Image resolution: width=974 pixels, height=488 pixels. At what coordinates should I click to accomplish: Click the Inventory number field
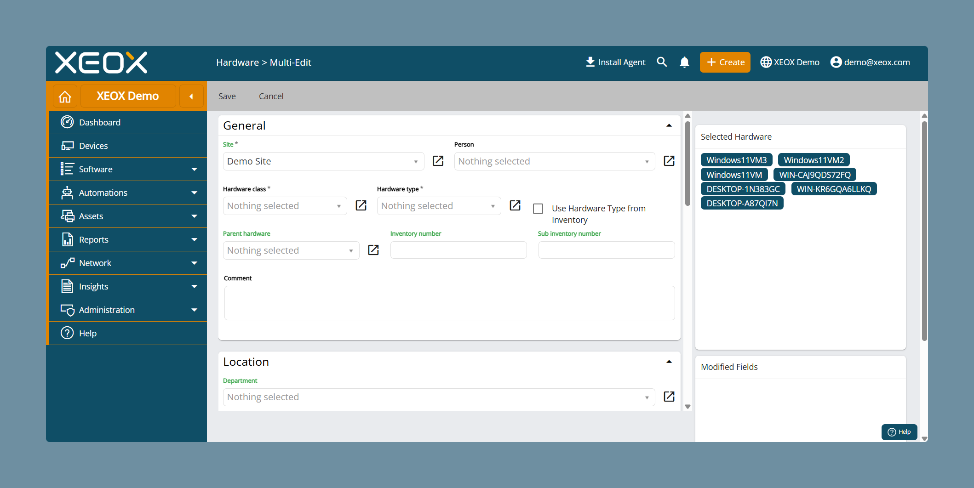pos(458,250)
